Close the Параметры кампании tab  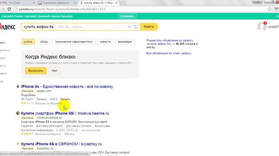[x=75, y=3]
